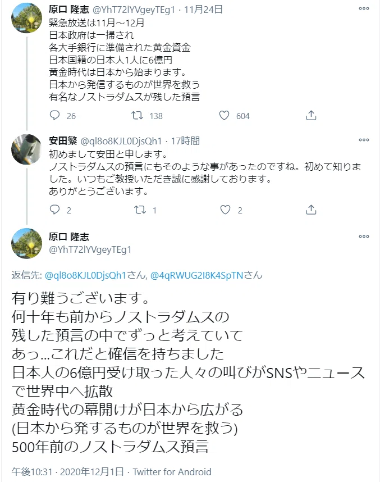
Task: Open more options on the main tweet
Action: point(364,237)
